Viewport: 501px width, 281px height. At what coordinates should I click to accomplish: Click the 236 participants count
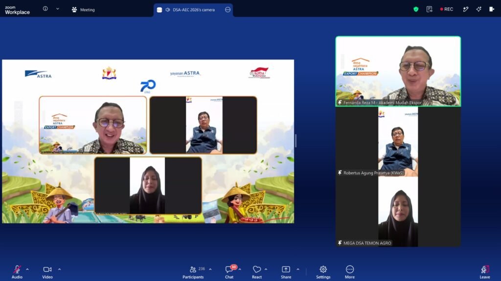click(202, 269)
